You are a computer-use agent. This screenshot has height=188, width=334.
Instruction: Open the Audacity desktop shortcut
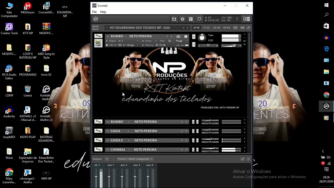tap(9, 111)
